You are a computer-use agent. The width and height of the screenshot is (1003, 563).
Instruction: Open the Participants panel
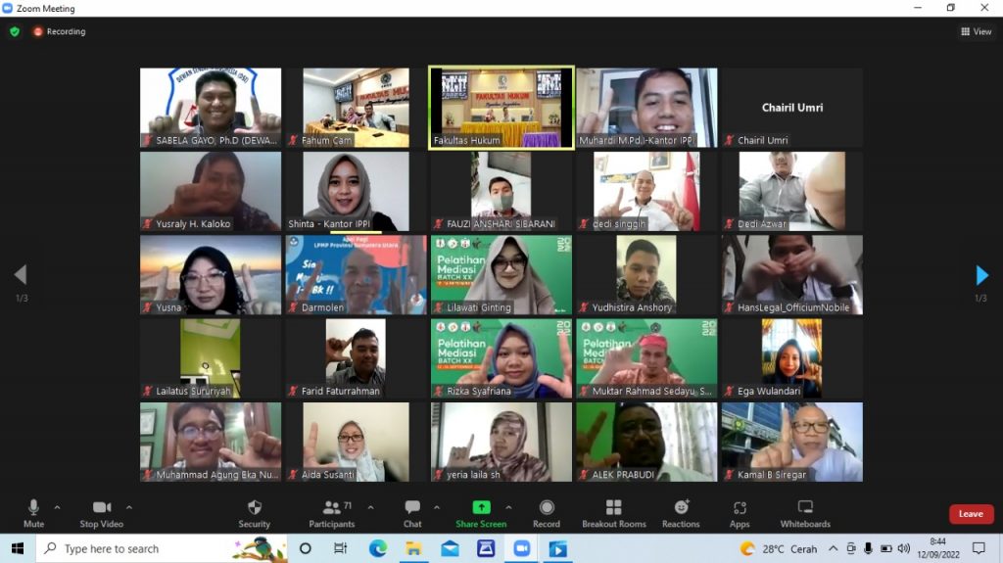point(331,507)
